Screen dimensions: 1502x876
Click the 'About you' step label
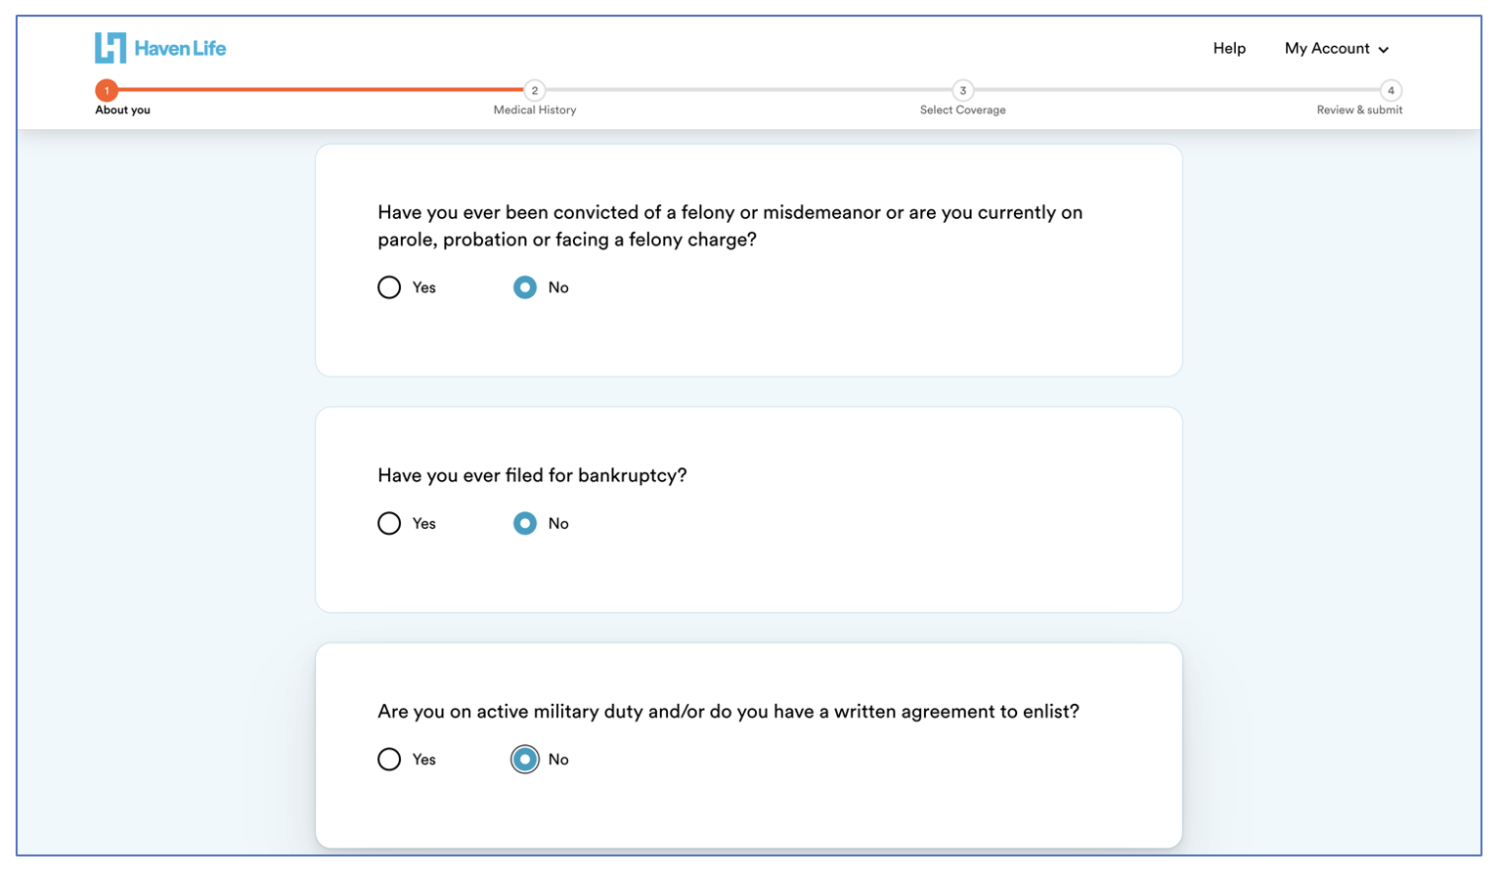pyautogui.click(x=122, y=109)
